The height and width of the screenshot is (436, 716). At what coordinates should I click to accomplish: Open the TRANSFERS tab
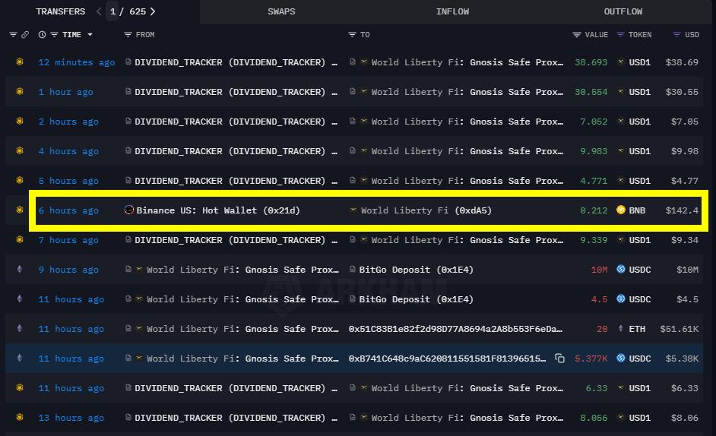tap(60, 11)
